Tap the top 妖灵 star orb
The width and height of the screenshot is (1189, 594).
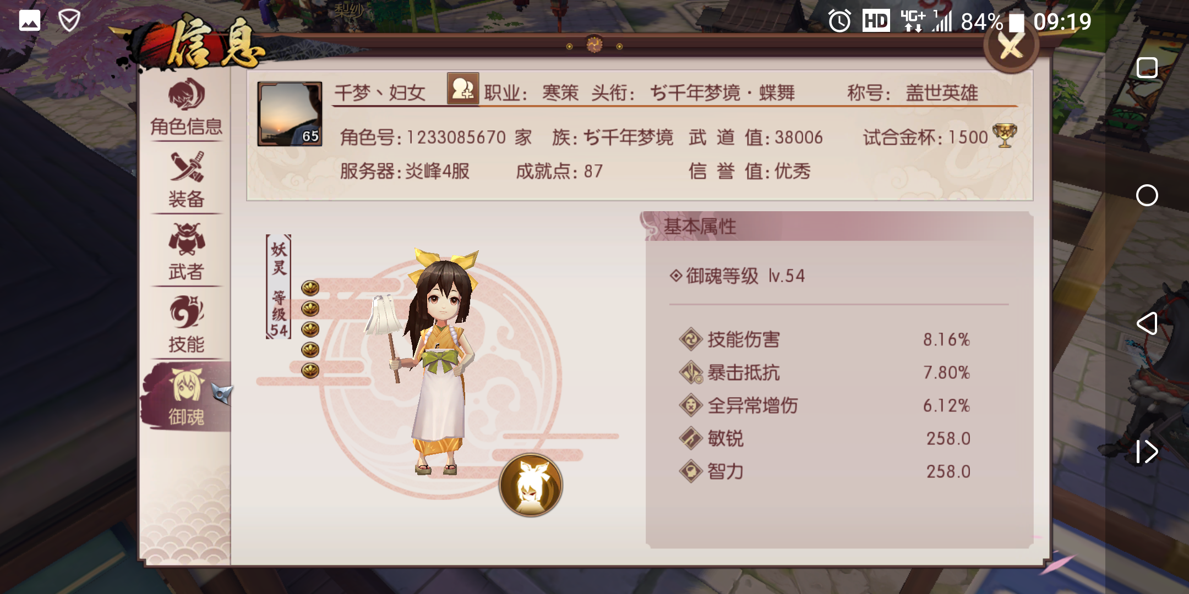coord(310,288)
